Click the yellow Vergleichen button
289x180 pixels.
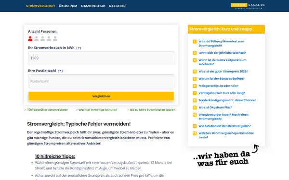point(101,96)
